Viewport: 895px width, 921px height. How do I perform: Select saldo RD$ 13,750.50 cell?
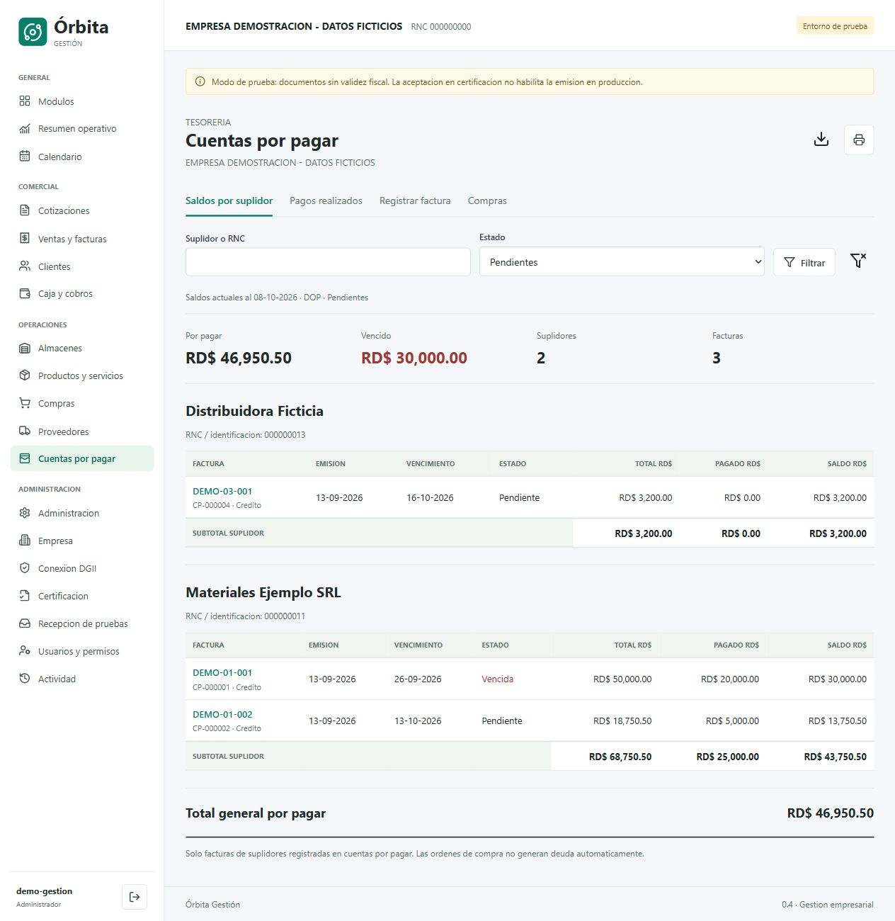coord(838,721)
